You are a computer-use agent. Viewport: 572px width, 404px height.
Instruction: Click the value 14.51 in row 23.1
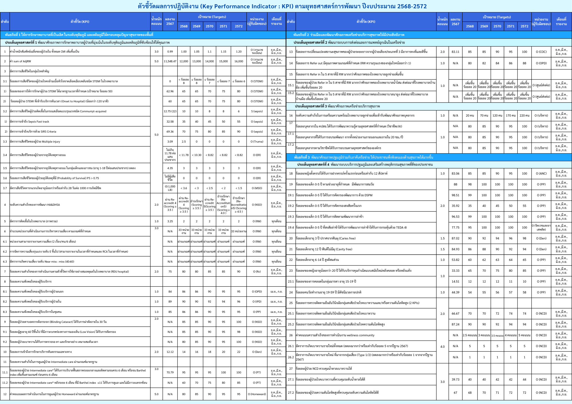tap(455, 282)
